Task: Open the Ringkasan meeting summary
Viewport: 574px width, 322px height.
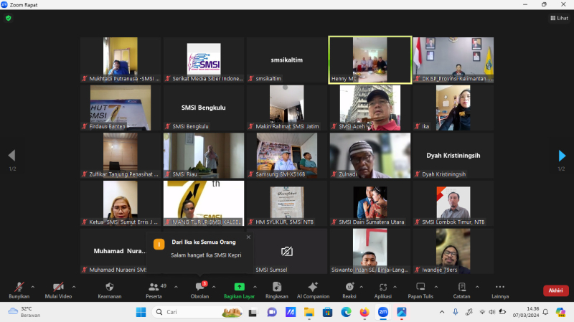Action: [276, 289]
